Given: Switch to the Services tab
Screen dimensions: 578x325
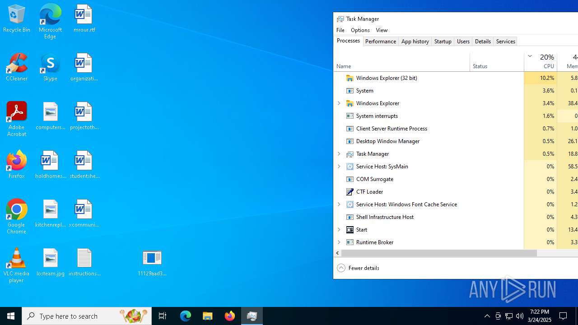Looking at the screenshot, I should [506, 42].
